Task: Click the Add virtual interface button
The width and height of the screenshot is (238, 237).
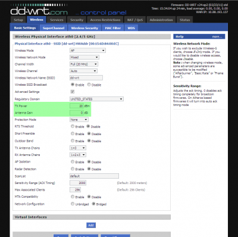Action: tap(91, 225)
